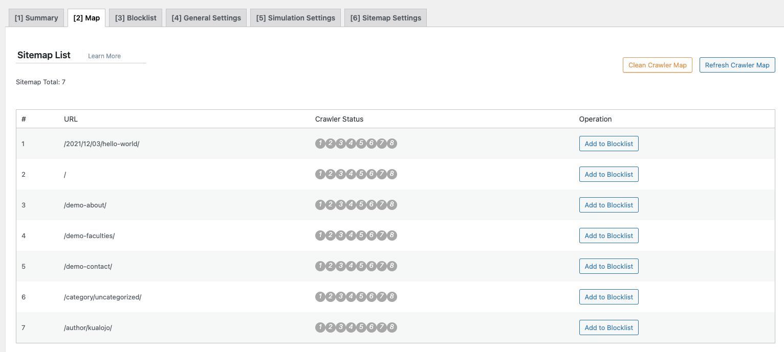This screenshot has height=352, width=784.
Task: Click the URL column header
Action: (71, 119)
